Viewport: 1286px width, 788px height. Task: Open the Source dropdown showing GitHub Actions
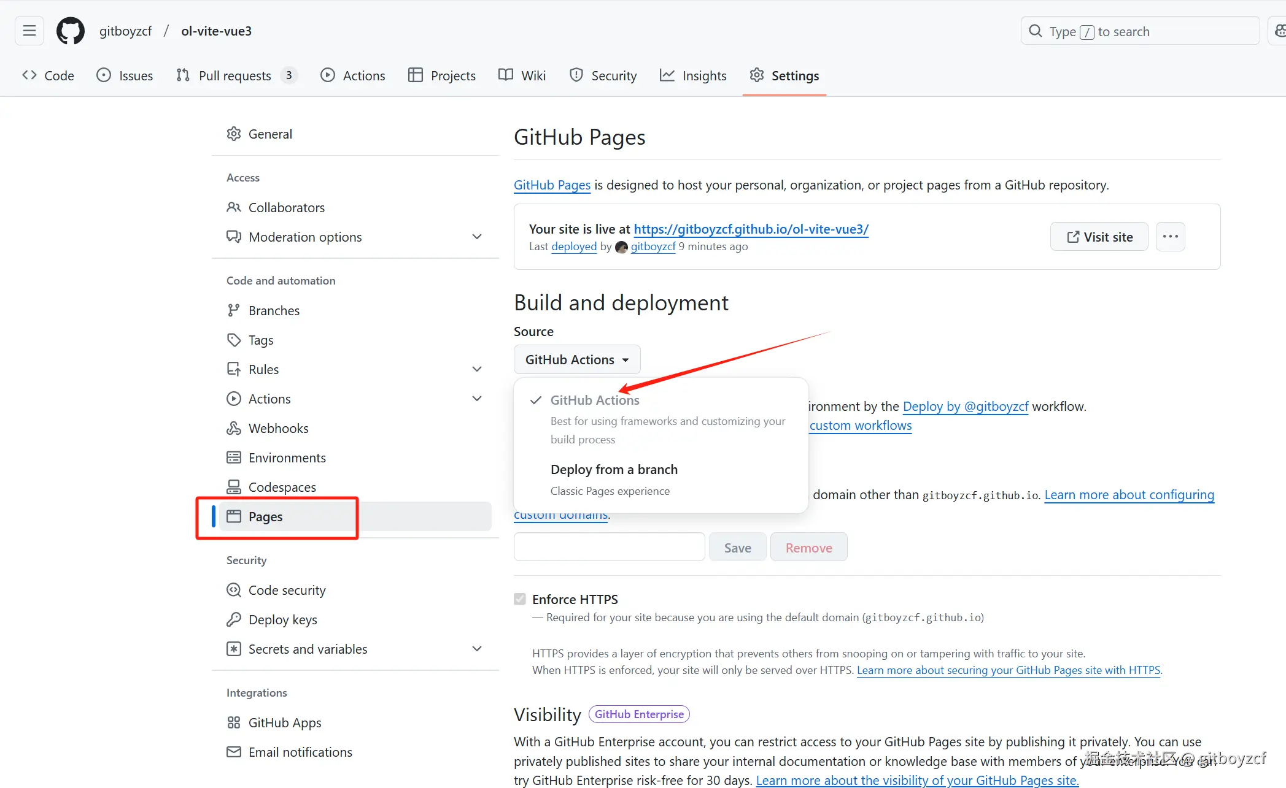[576, 359]
